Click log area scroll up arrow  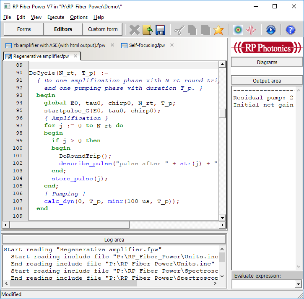222,249
